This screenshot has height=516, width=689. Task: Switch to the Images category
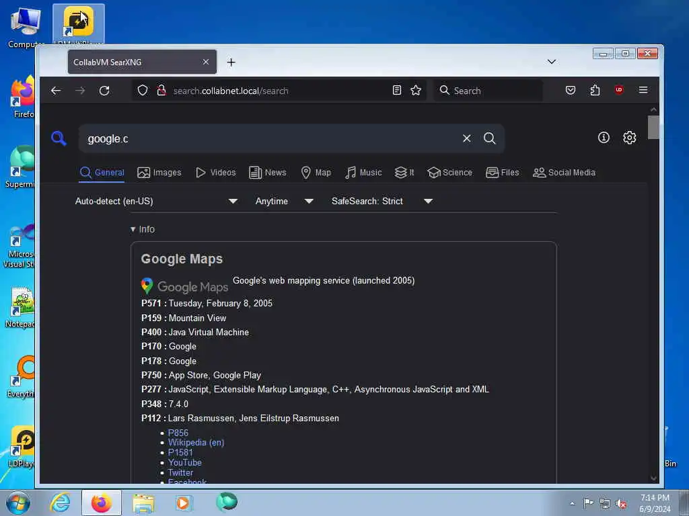point(159,173)
